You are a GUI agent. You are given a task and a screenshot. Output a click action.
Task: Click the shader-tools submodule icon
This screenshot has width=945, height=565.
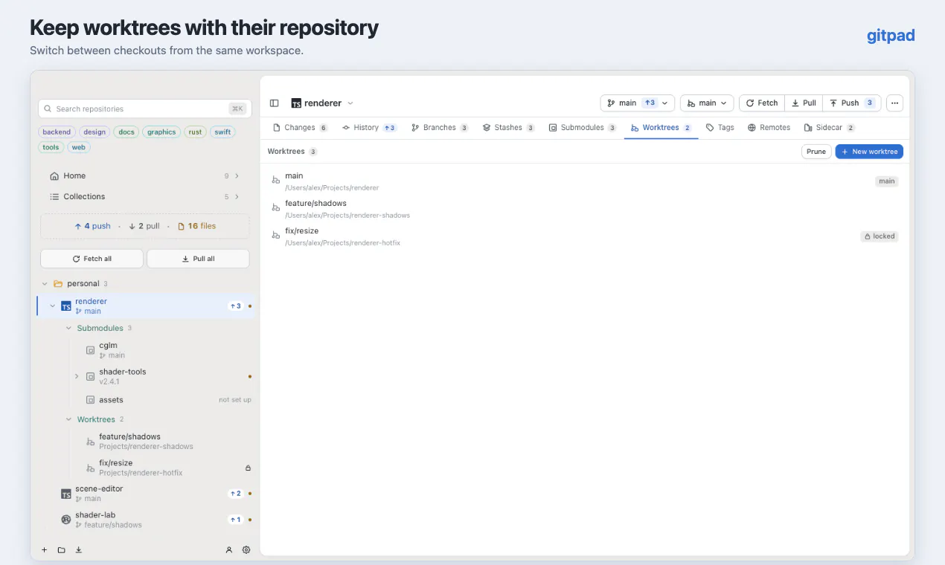pyautogui.click(x=90, y=376)
